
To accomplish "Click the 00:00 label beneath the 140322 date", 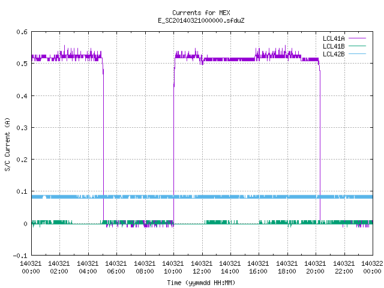I will click(372, 271).
